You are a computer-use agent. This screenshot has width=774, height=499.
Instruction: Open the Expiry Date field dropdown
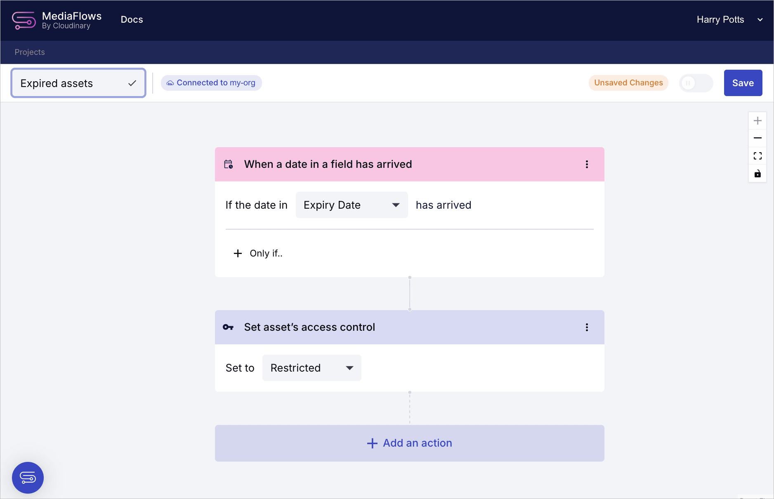351,205
